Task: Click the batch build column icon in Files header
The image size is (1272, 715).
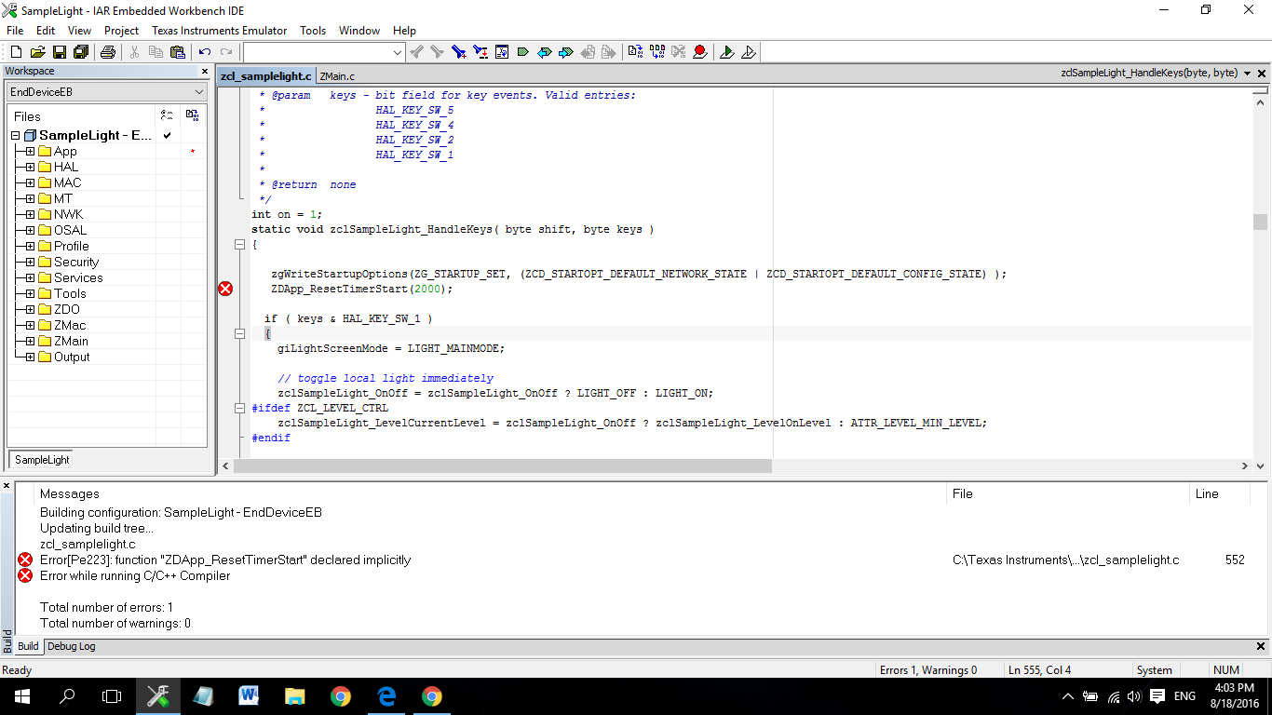Action: pyautogui.click(x=192, y=115)
